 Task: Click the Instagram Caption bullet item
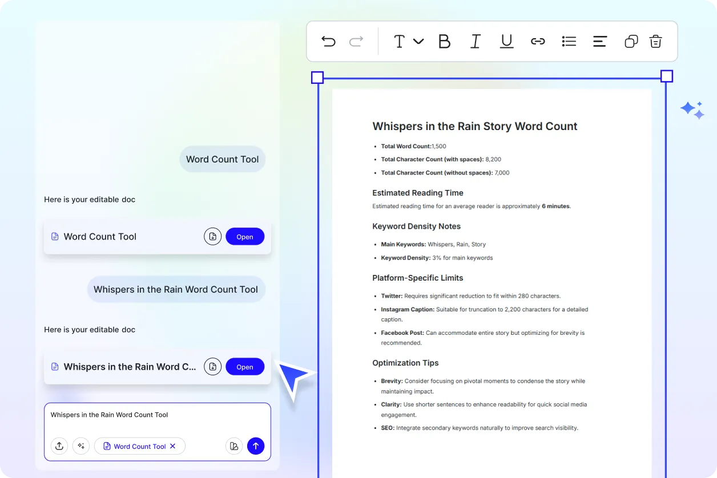(485, 314)
